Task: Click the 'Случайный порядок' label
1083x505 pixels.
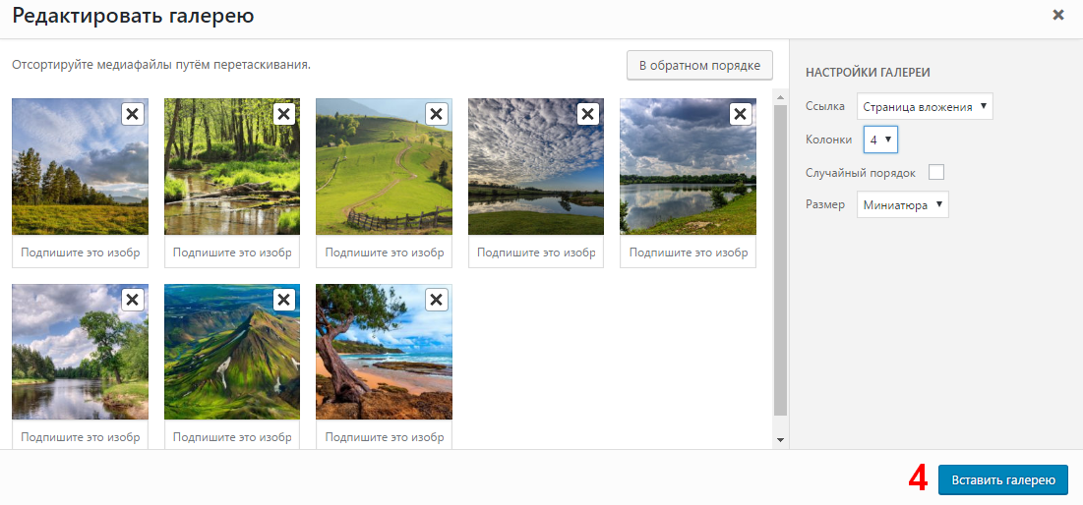Action: tap(861, 173)
